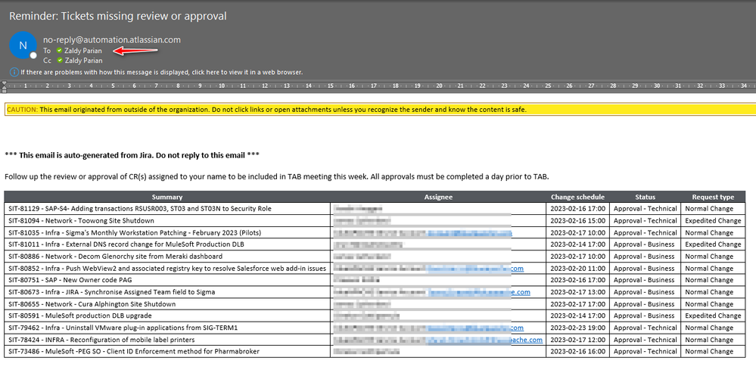Click the yellow CAUTION banner text
756x367 pixels.
266,110
